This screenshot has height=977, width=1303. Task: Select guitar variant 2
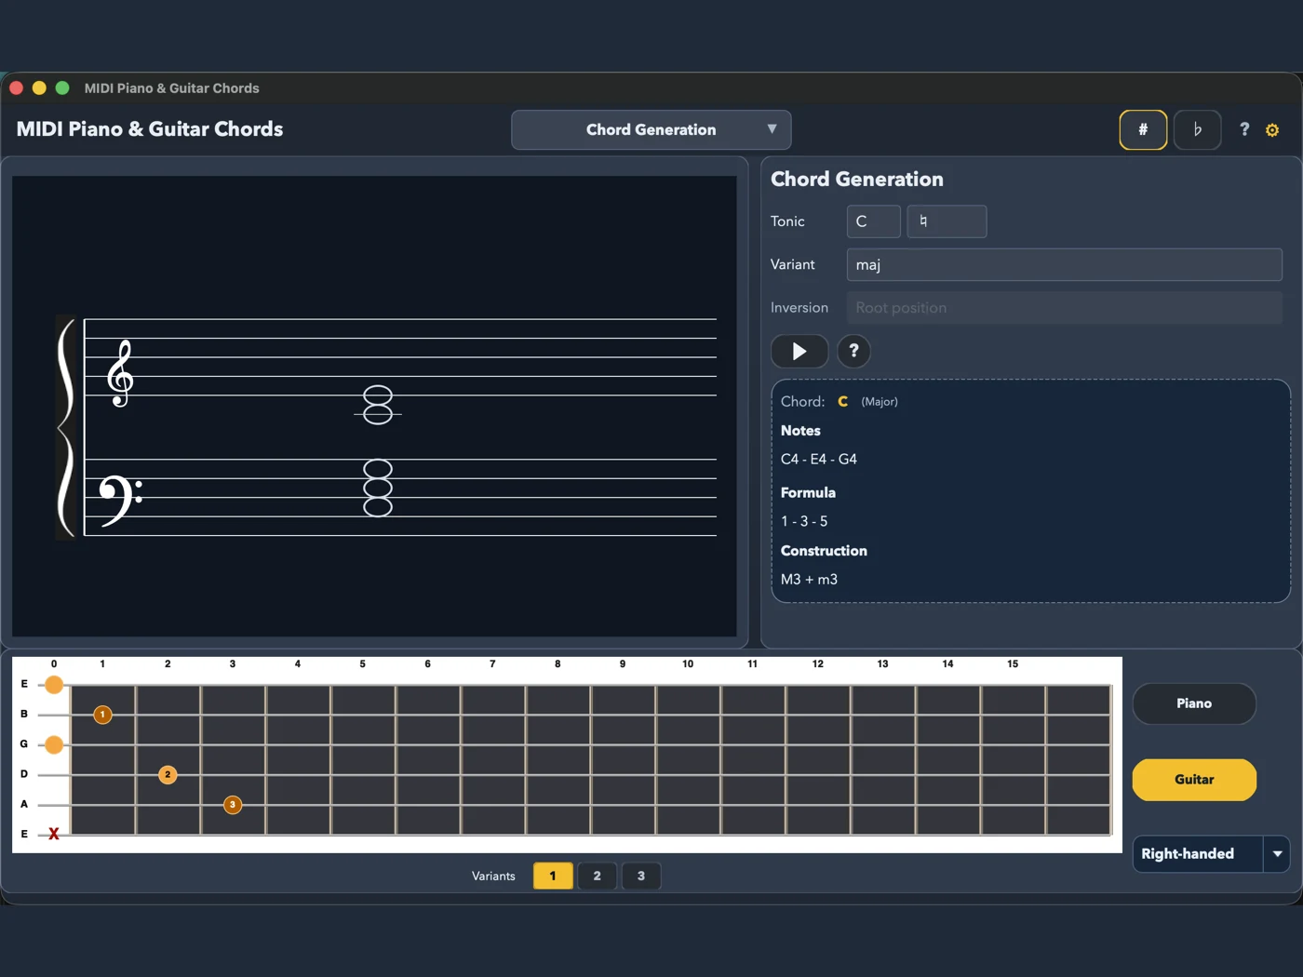click(x=597, y=876)
